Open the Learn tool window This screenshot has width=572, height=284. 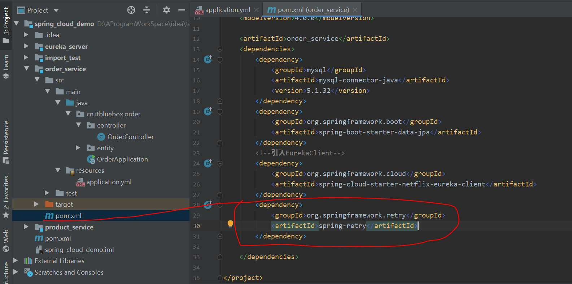click(x=6, y=66)
